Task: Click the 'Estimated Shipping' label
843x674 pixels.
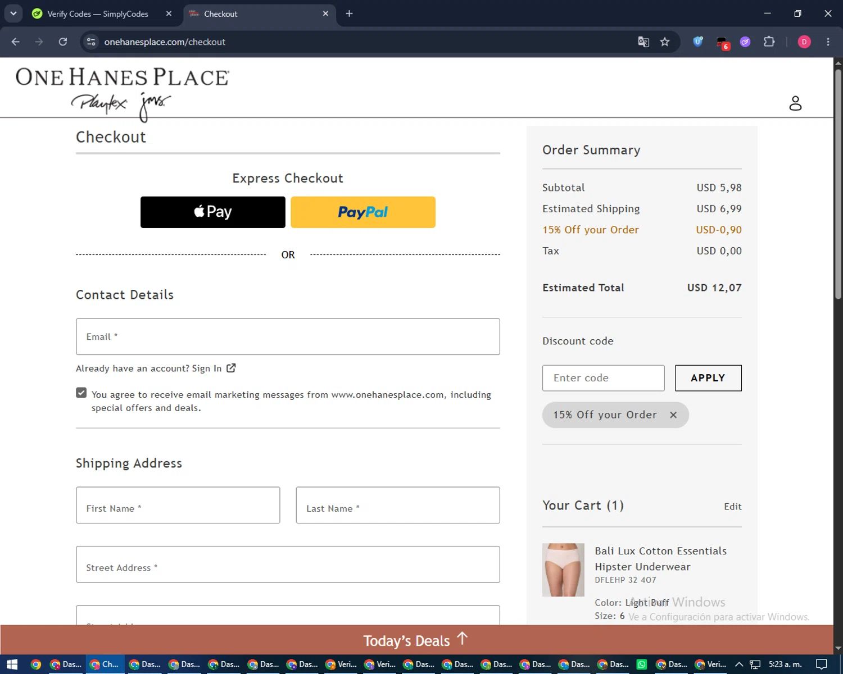Action: click(x=591, y=209)
